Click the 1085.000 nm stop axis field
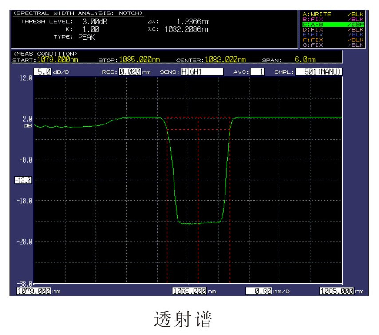379x335 pixels. 337,291
